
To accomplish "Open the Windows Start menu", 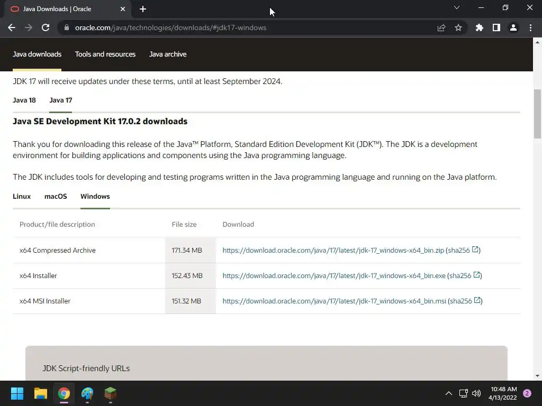I will point(17,393).
